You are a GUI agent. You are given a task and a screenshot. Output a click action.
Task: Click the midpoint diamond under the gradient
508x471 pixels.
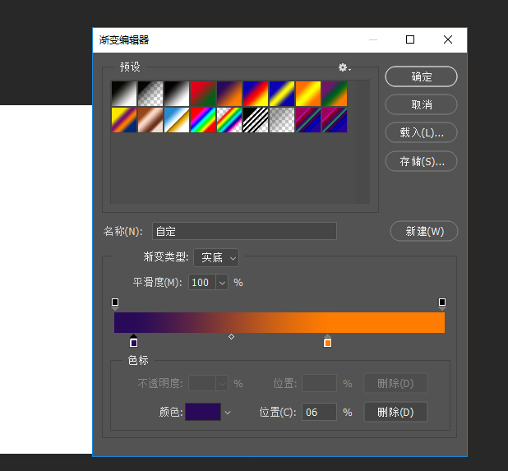(231, 337)
